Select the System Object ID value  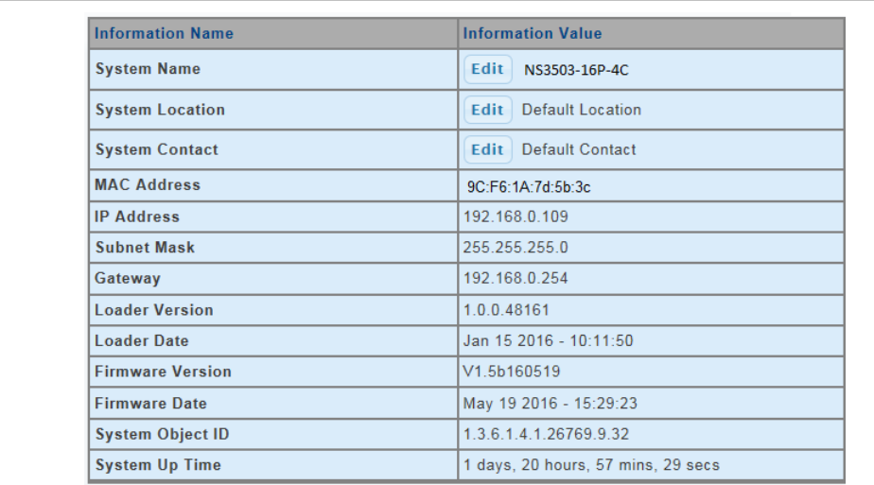tap(533, 435)
